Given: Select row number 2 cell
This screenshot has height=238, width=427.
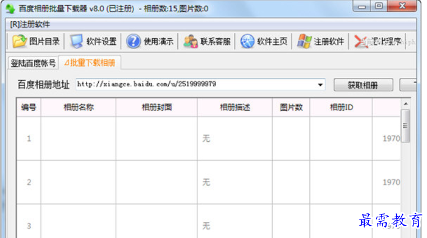Looking at the screenshot, I should [29, 183].
